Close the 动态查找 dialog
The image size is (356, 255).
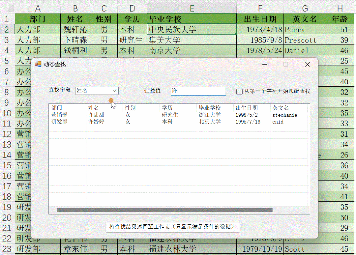(x=308, y=65)
